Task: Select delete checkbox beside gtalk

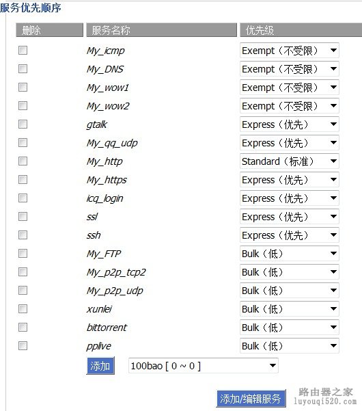Action: 23,124
